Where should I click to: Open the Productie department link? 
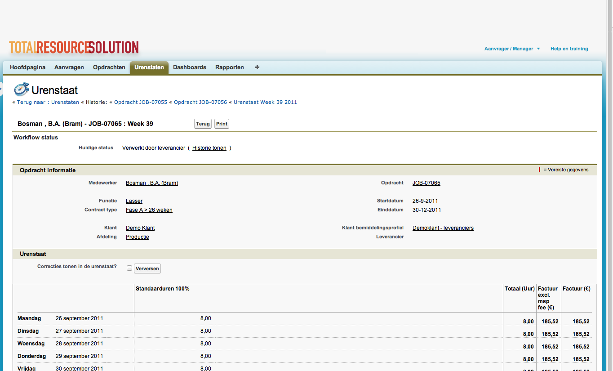click(138, 237)
